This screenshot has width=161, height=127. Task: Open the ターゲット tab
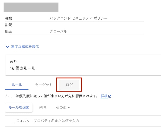pos(44,85)
